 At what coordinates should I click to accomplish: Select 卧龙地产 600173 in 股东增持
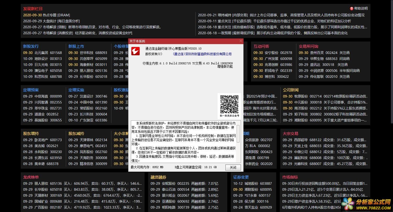tap(42, 140)
